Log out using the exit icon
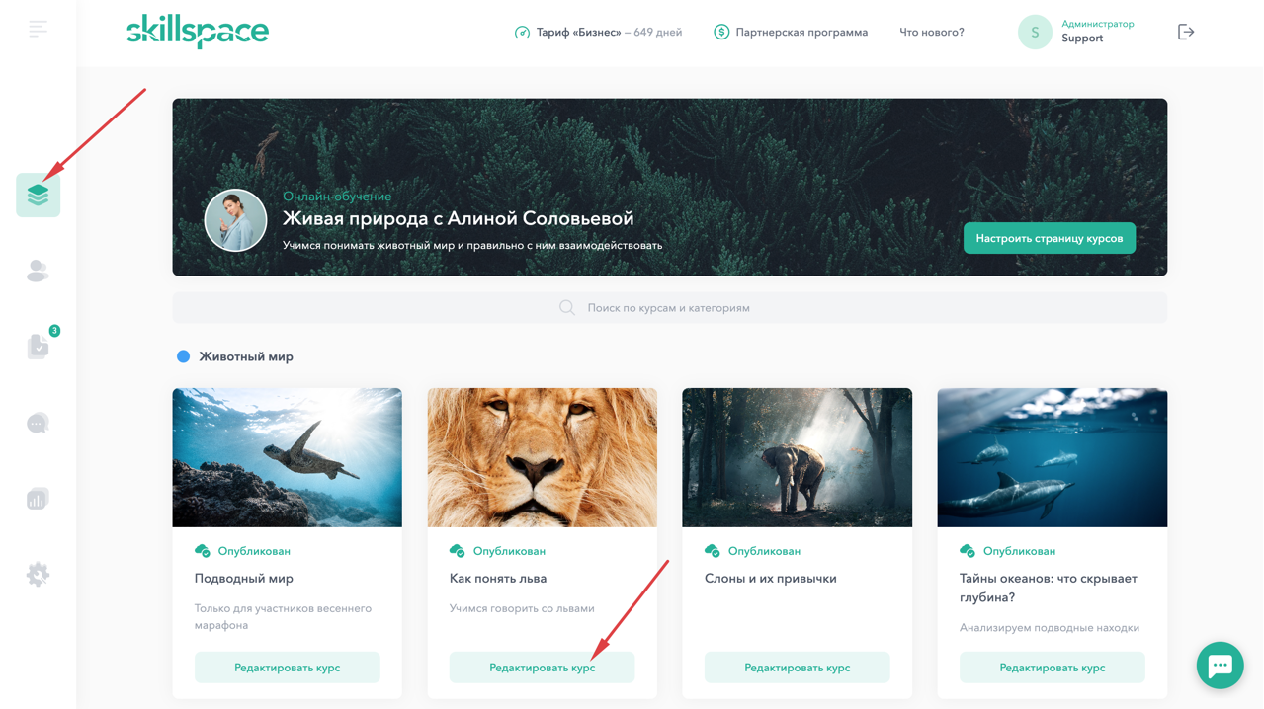 1186,33
